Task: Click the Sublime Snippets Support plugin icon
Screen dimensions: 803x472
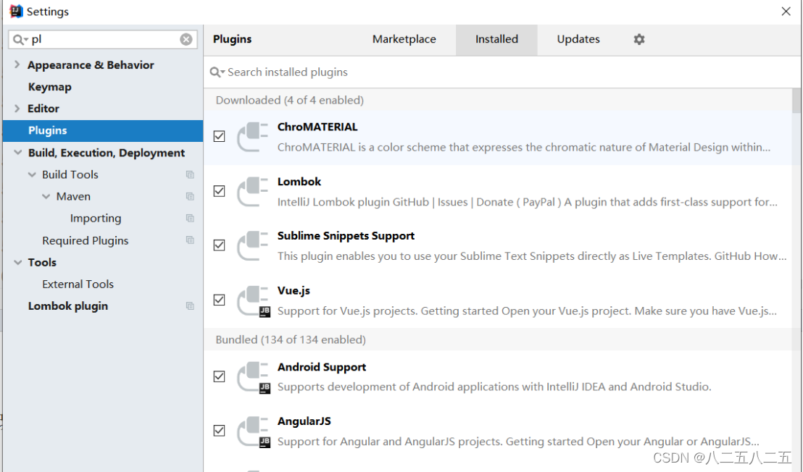Action: (252, 245)
